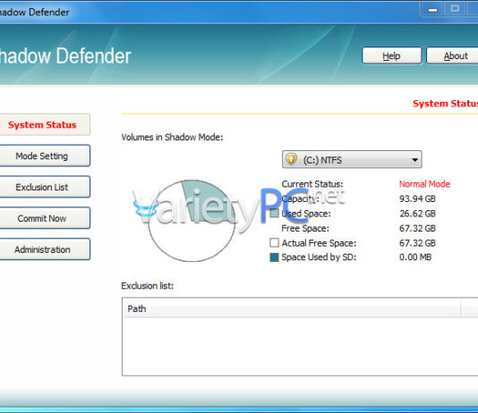Minimize the Shadow Defender window
This screenshot has height=413, width=478.
click(x=432, y=10)
